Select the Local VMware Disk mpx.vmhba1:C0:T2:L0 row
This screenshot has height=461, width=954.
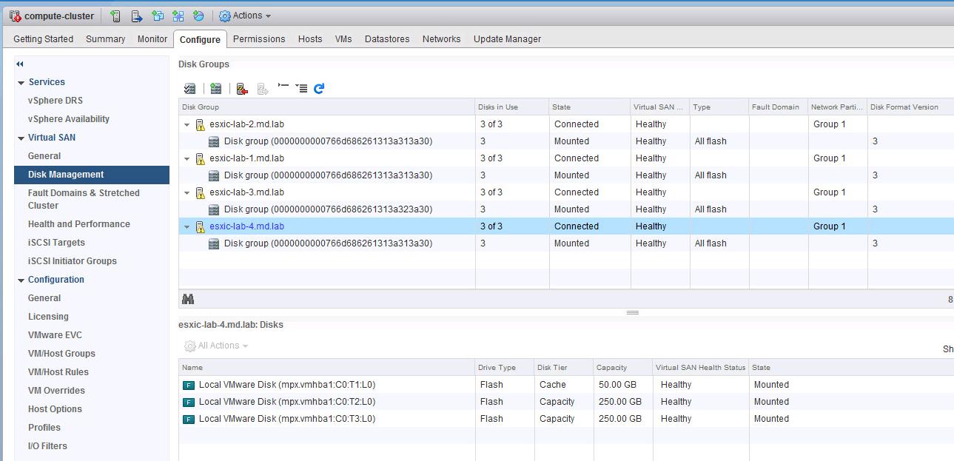(566, 402)
